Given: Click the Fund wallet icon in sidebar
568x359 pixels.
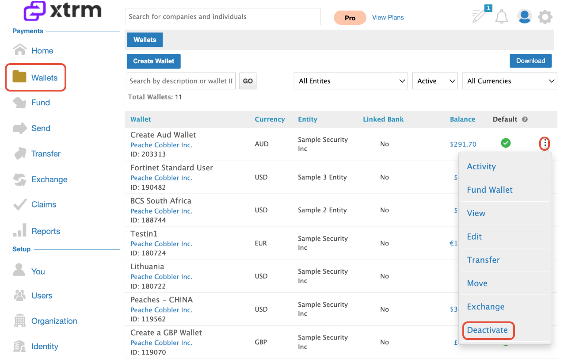Looking at the screenshot, I should [x=19, y=103].
